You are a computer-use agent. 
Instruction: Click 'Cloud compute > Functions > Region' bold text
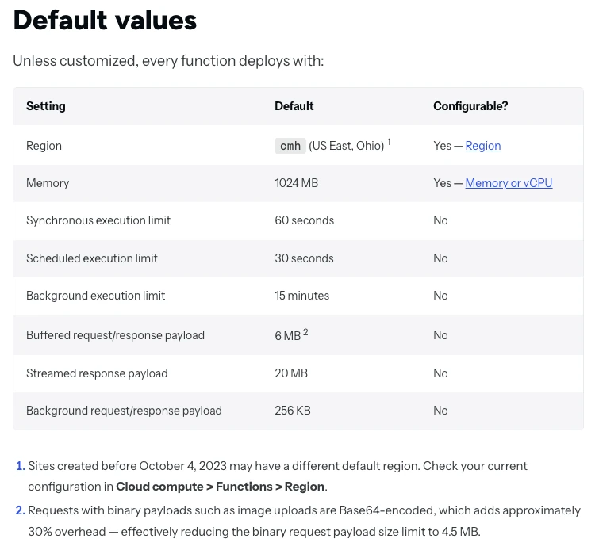(220, 487)
